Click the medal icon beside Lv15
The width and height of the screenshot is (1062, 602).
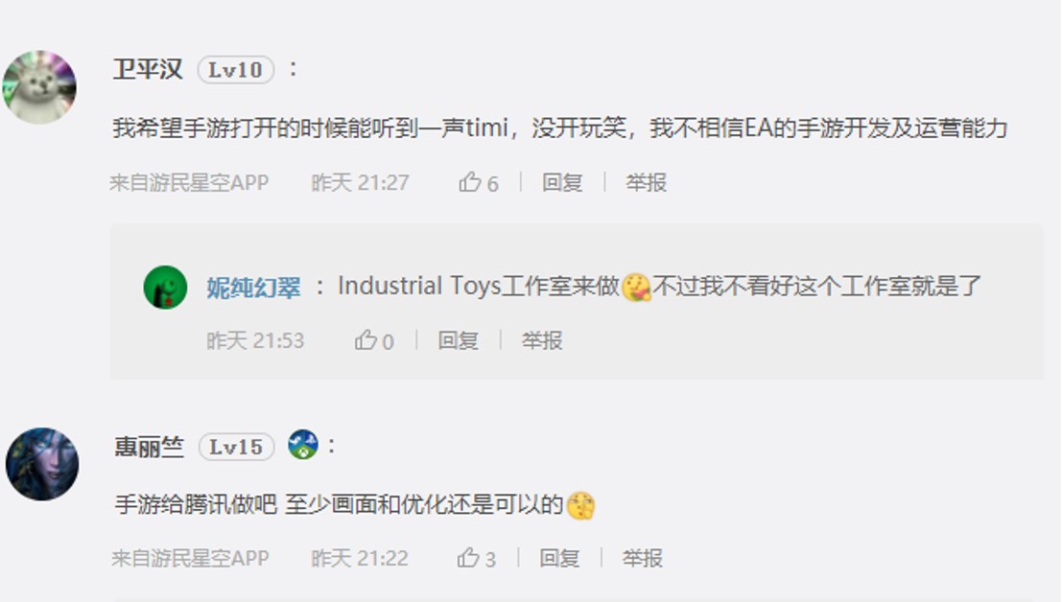coord(302,446)
